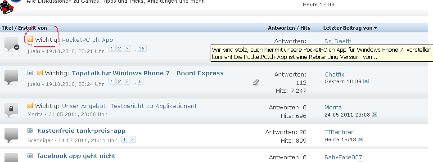Go to last post by TTRentner
Image resolution: width=433 pixels, height=162 pixels.
[361, 139]
